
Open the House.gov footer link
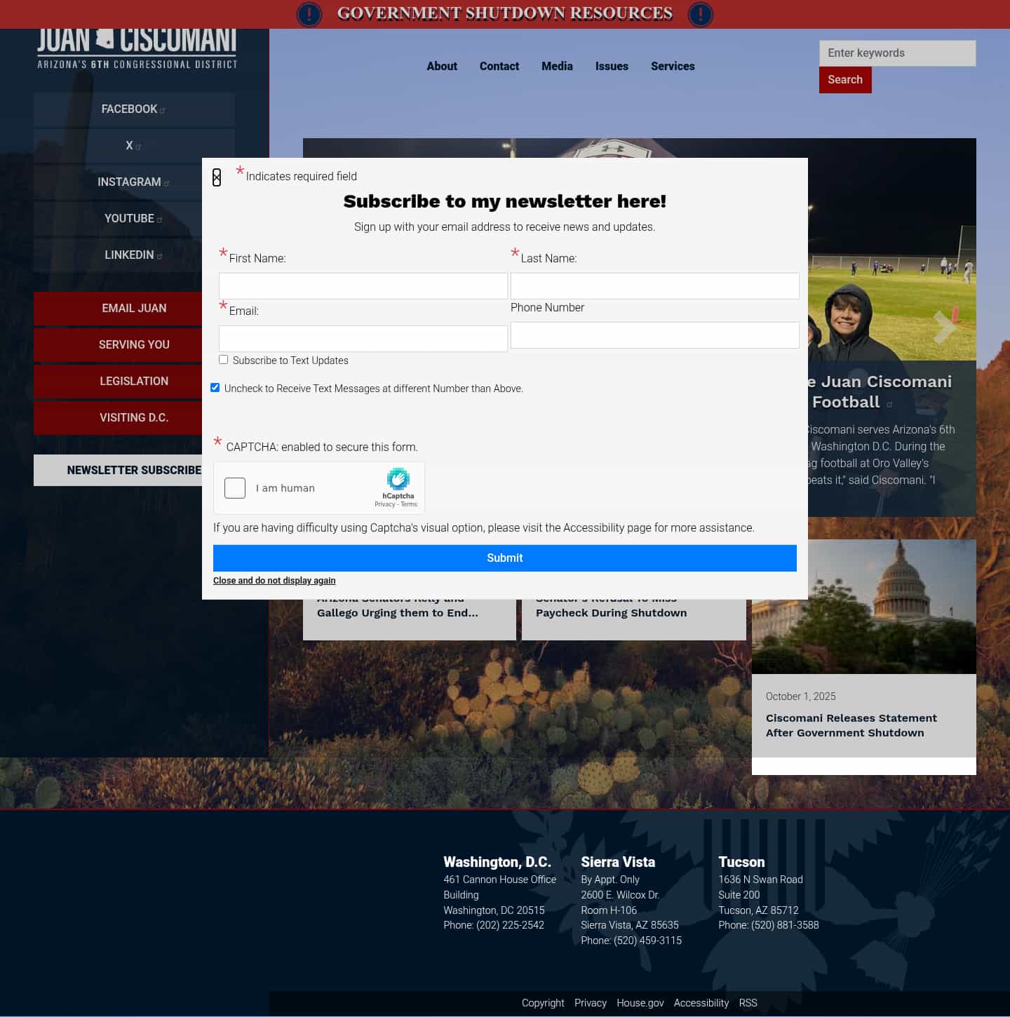tap(640, 1003)
